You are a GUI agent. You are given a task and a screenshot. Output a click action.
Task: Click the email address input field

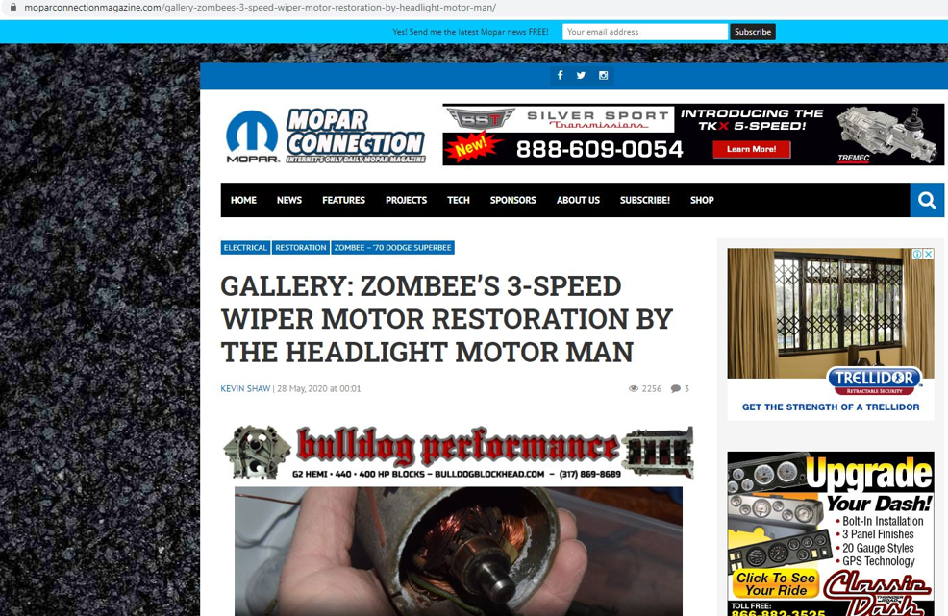644,32
